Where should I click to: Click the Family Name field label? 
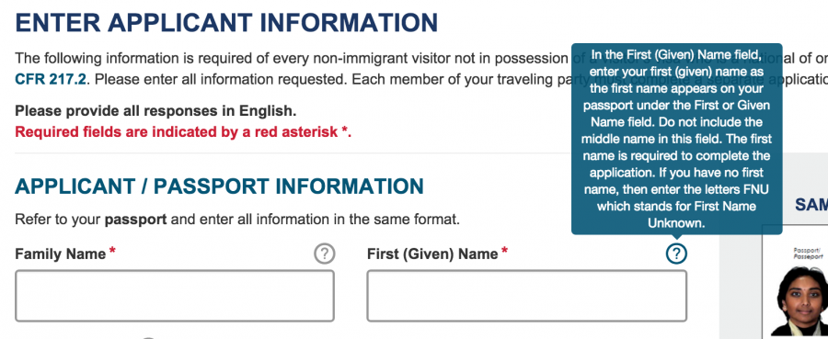click(x=60, y=254)
